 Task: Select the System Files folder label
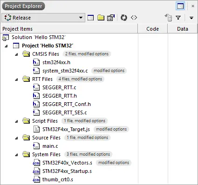click(47, 154)
